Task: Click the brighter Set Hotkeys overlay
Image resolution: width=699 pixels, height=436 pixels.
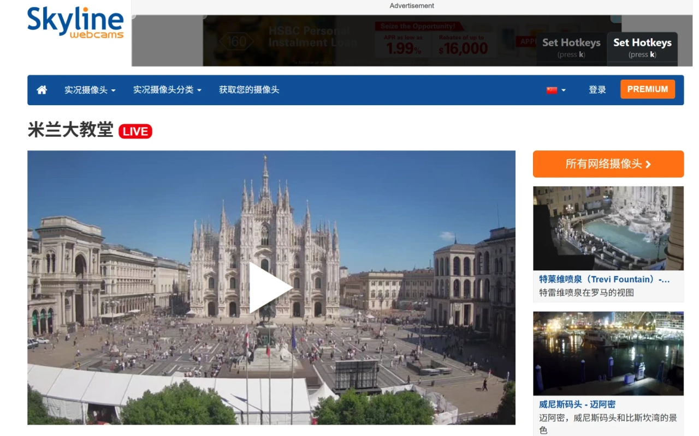Action: coord(642,47)
